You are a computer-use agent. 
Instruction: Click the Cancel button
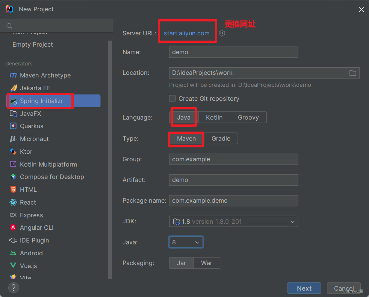(x=344, y=288)
